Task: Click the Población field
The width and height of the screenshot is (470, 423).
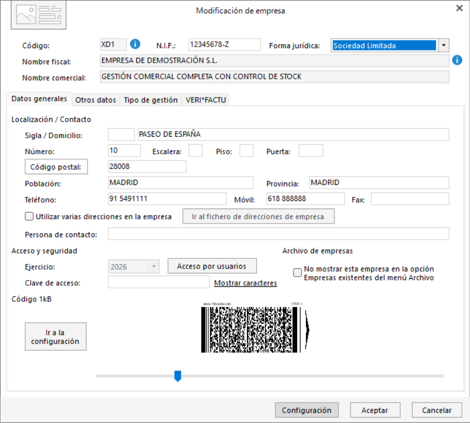Action: click(x=180, y=182)
